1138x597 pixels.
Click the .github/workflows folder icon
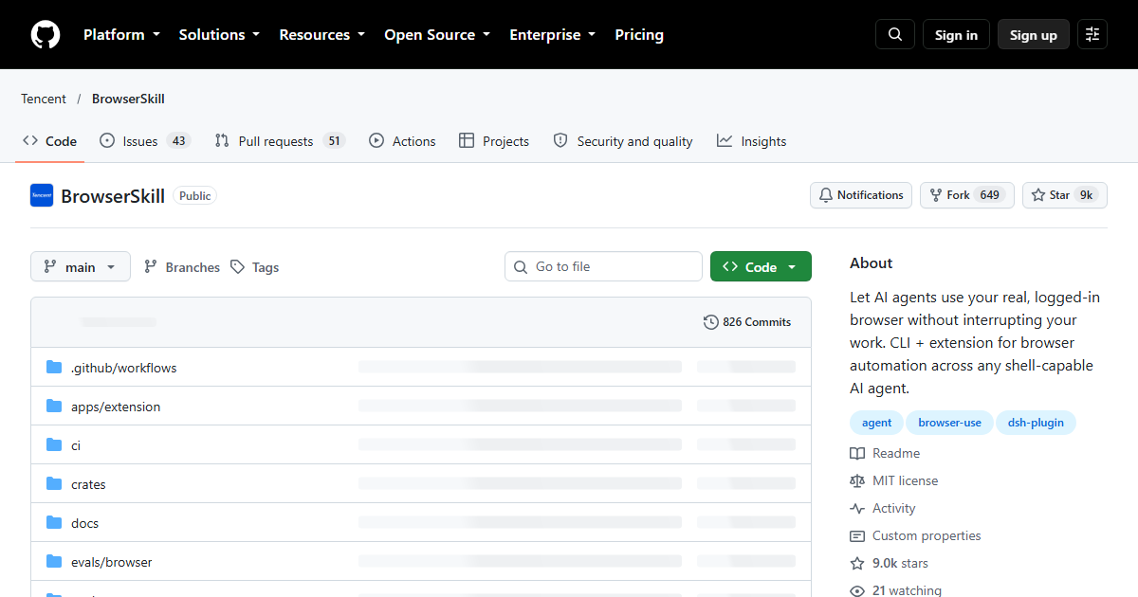coord(54,368)
